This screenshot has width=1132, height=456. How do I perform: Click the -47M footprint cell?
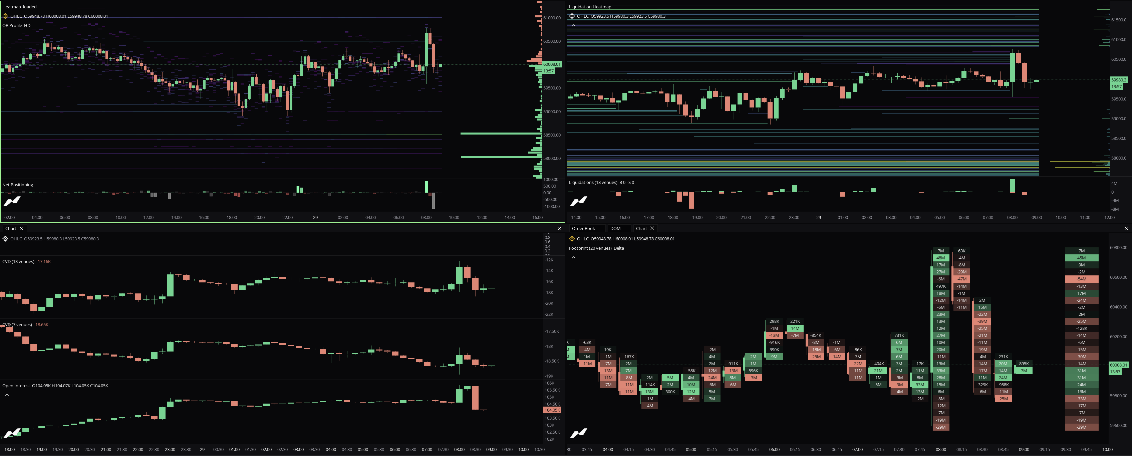point(961,279)
